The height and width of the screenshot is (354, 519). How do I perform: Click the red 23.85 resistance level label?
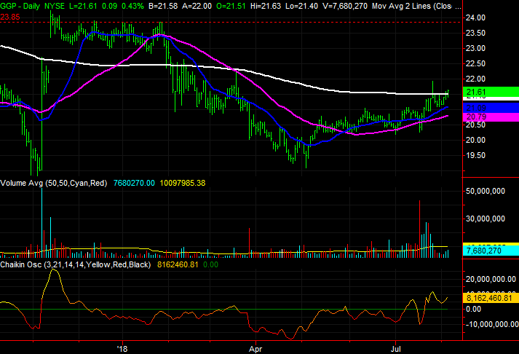[10, 17]
